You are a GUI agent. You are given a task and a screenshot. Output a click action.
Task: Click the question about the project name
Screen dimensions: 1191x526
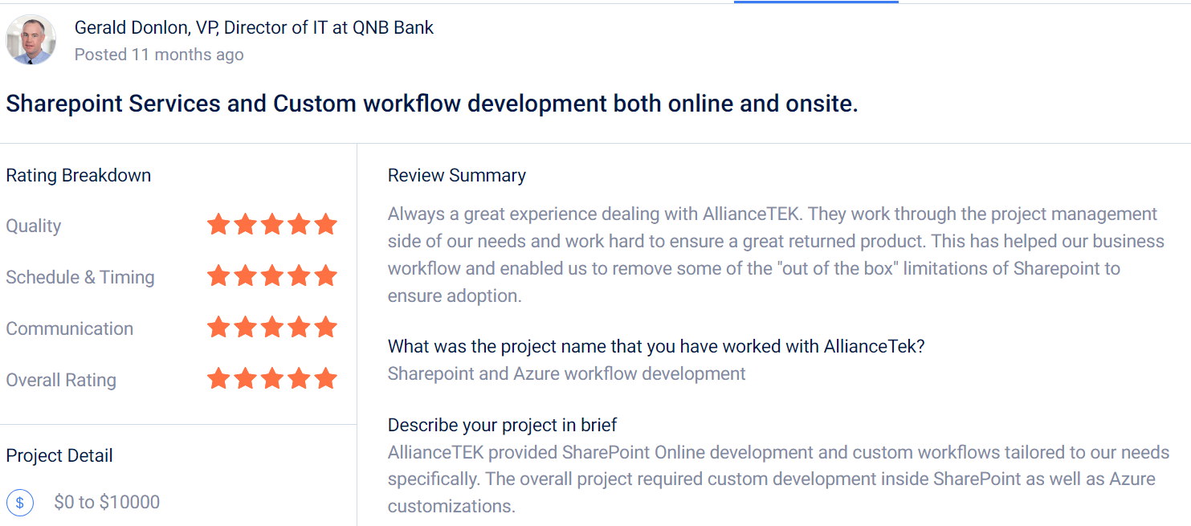657,346
